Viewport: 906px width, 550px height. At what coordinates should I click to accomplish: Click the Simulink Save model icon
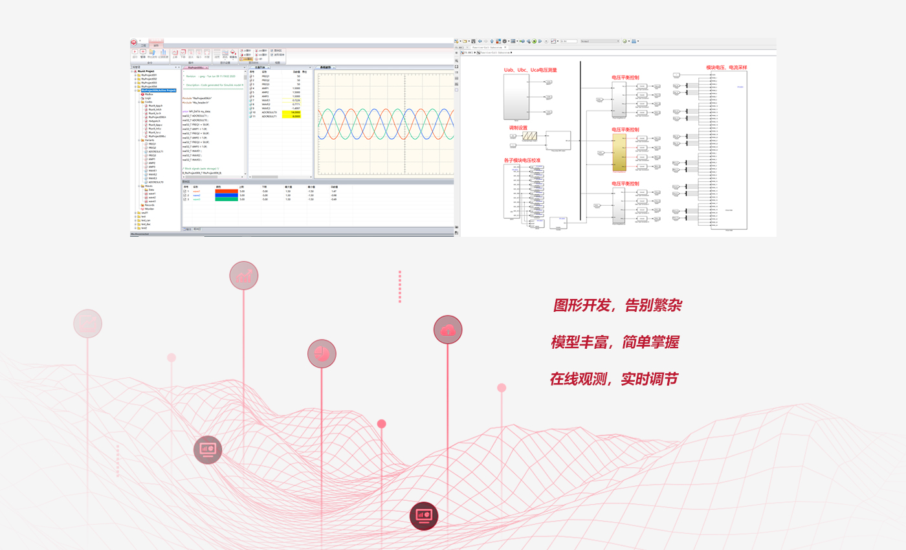coord(473,41)
